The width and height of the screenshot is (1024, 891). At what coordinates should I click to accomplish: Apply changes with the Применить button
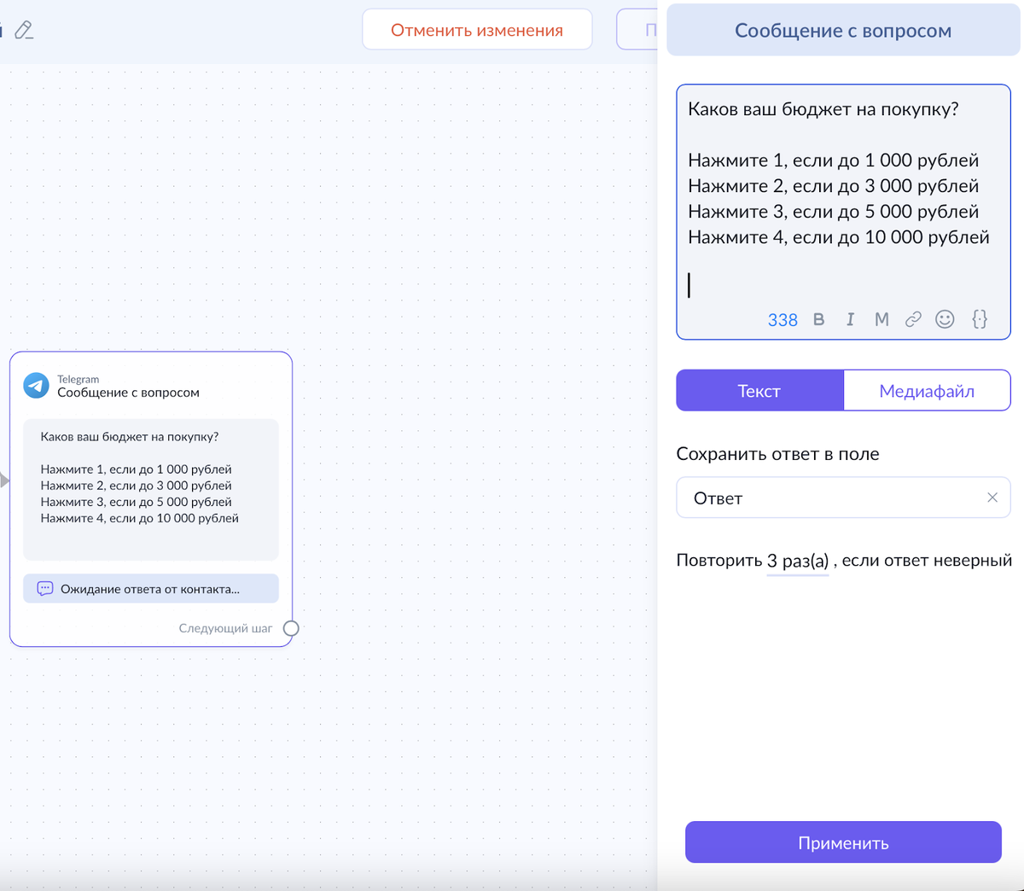[843, 842]
